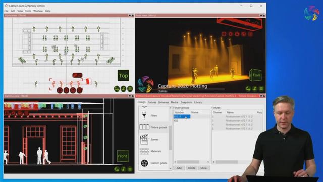Maximize the Capture 2020 application window
Image resolution: width=323 pixels, height=182 pixels.
click(x=251, y=6)
